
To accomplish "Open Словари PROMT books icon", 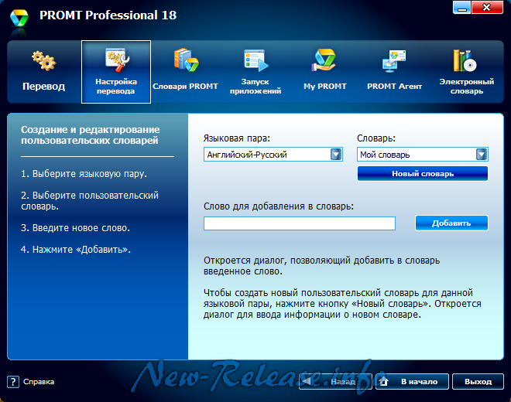I will [x=186, y=60].
